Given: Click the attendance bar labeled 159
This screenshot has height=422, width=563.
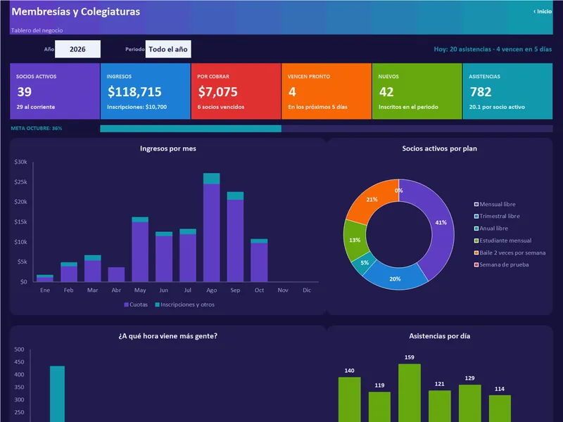Looking at the screenshot, I should [410, 393].
